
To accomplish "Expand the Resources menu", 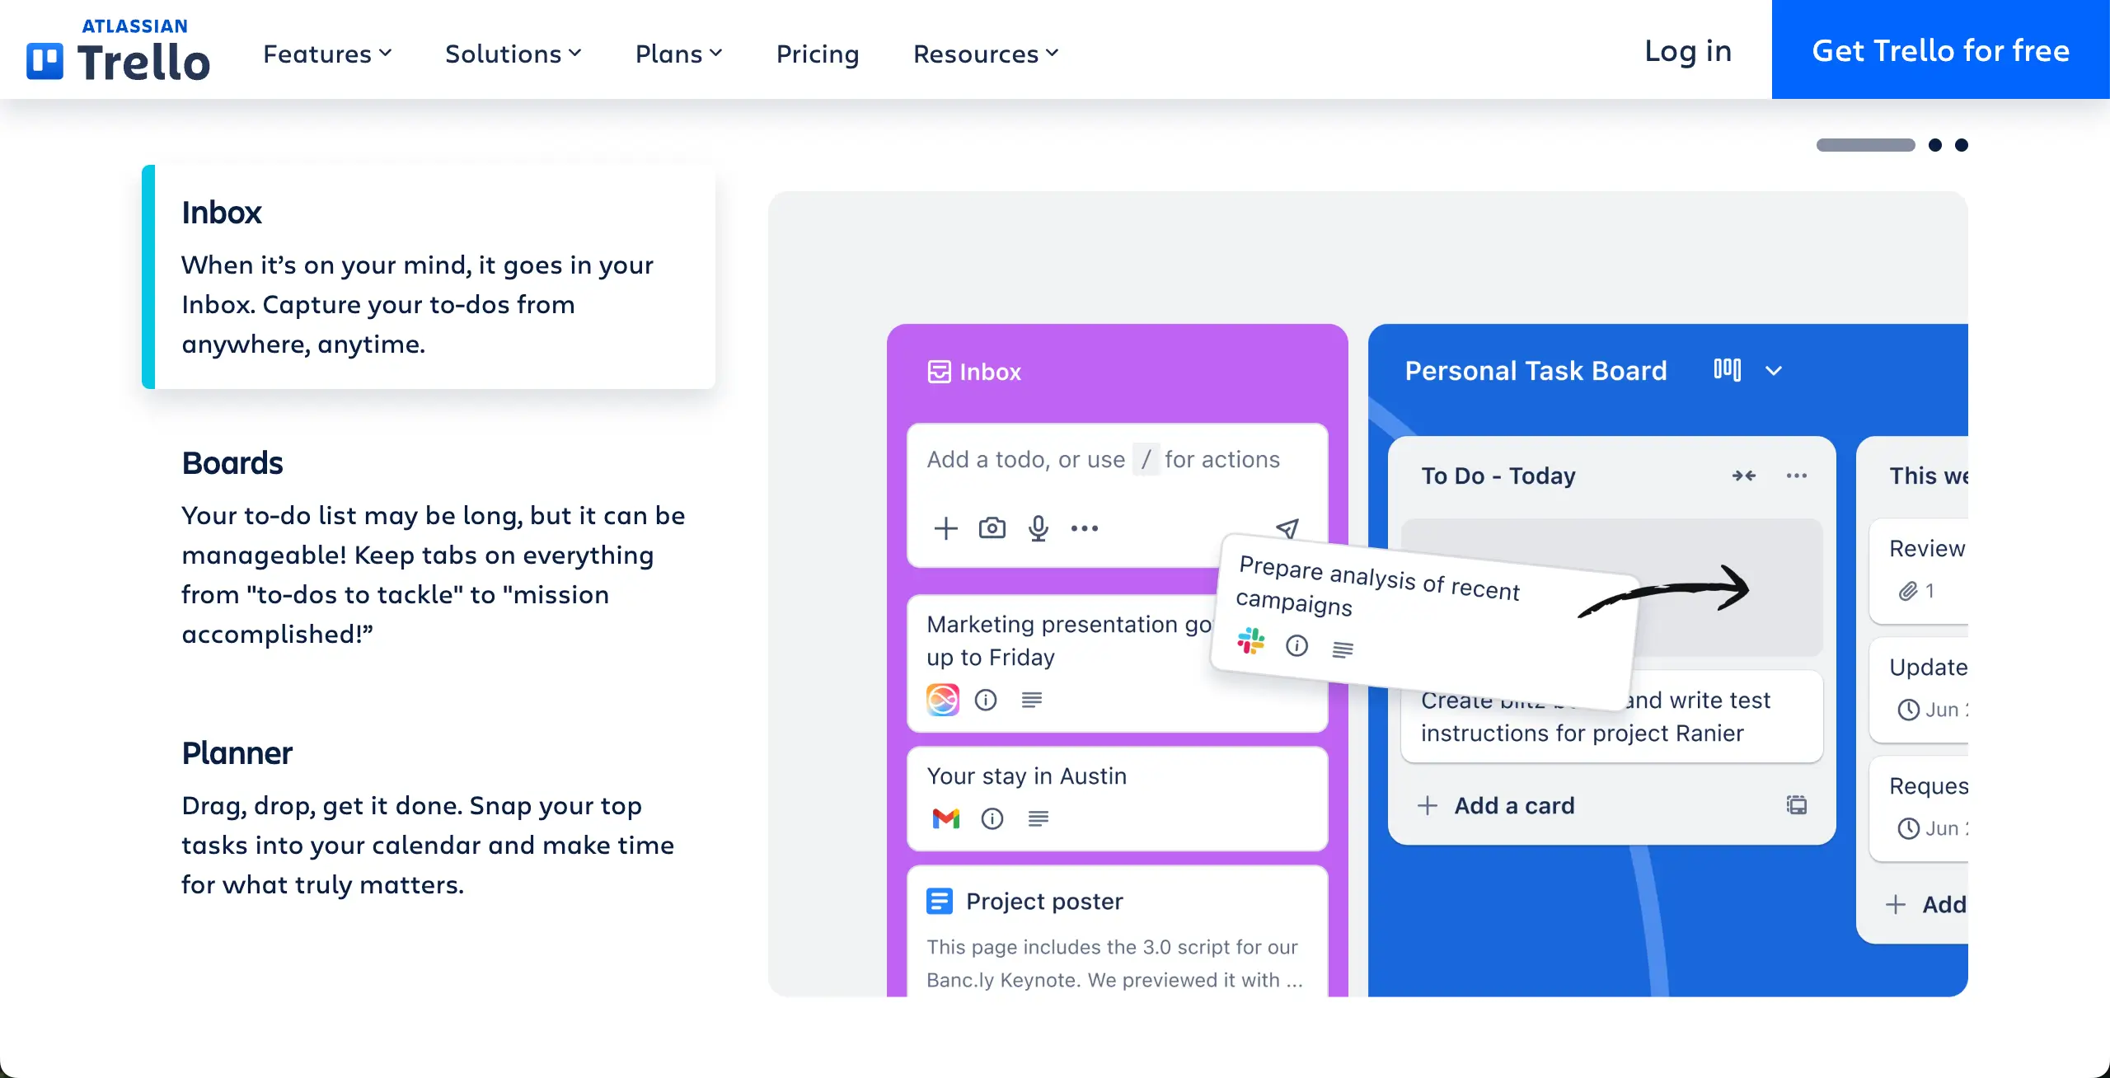I will pos(986,54).
